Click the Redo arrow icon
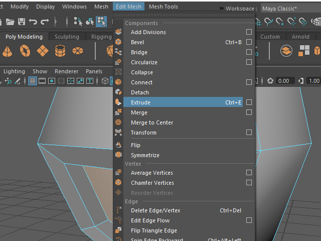Image resolution: width=321 pixels, height=241 pixels. coord(45,22)
